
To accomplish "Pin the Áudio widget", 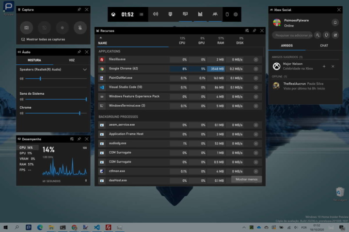I will point(79,51).
